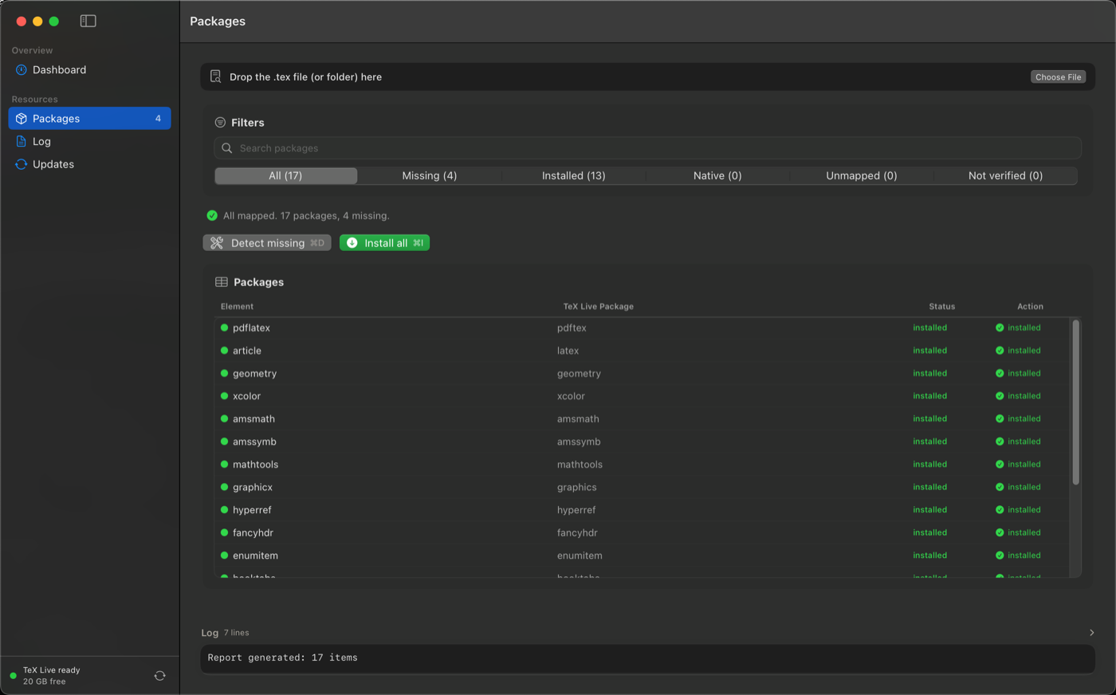Click the Report generated log line

[282, 658]
